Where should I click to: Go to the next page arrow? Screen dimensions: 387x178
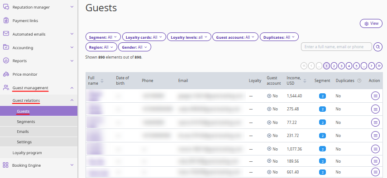(372, 66)
